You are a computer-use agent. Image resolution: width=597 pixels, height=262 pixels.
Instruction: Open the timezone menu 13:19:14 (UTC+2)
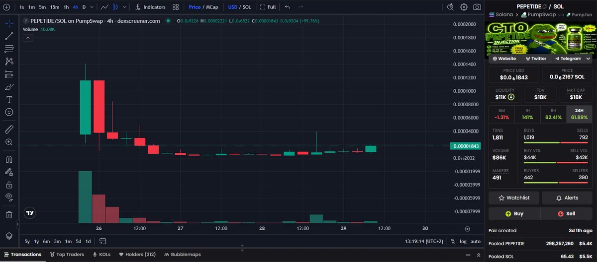pos(424,241)
